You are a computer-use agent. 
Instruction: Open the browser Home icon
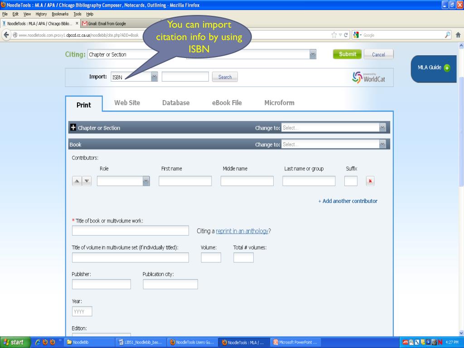[458, 35]
